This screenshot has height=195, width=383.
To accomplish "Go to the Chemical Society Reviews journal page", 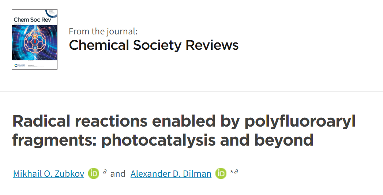I will point(154,45).
